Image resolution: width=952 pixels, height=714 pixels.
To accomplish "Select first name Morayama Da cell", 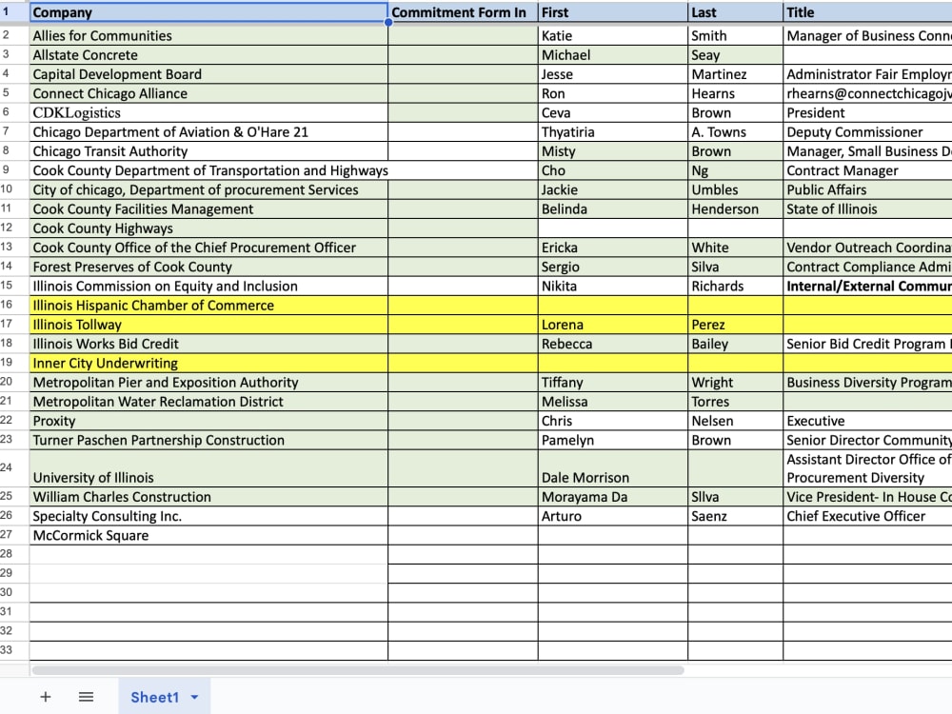I will click(613, 497).
